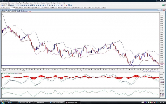Click the small button next to the green indicator
The height and width of the screenshot is (104, 166).
165,5
